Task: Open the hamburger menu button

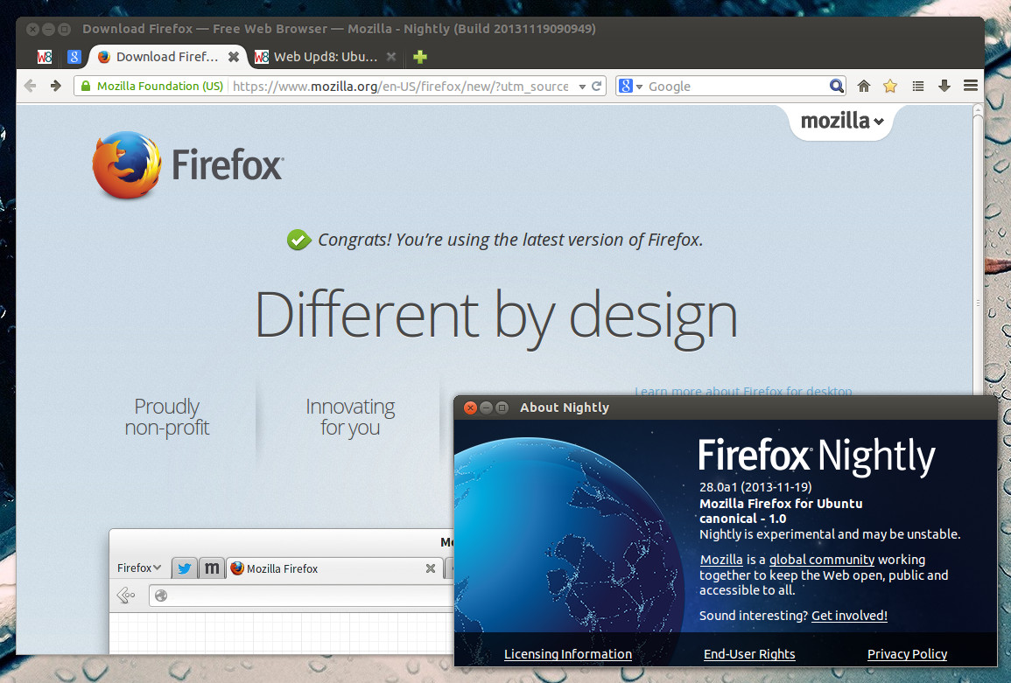Action: coord(971,86)
